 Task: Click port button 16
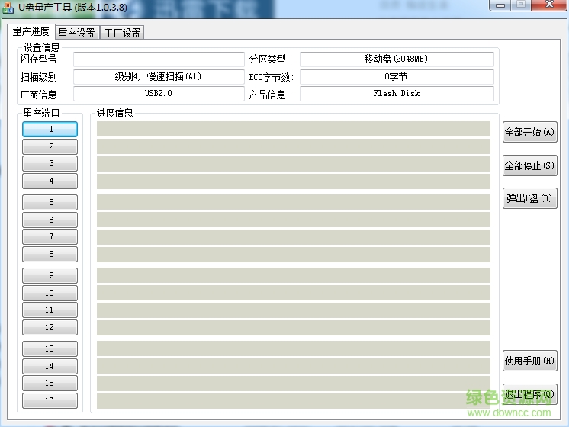(x=50, y=401)
